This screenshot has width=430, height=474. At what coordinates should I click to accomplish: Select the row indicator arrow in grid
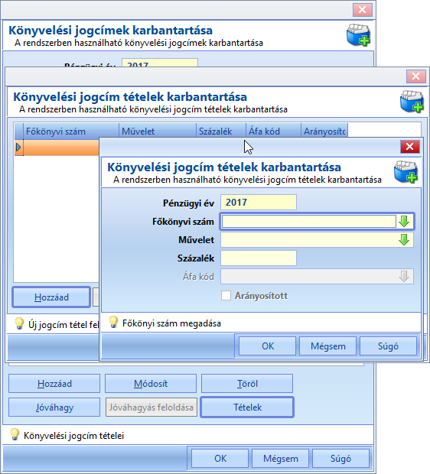click(x=19, y=148)
